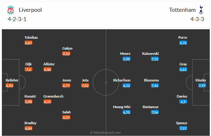Click the Kulusevski player name

point(150,54)
